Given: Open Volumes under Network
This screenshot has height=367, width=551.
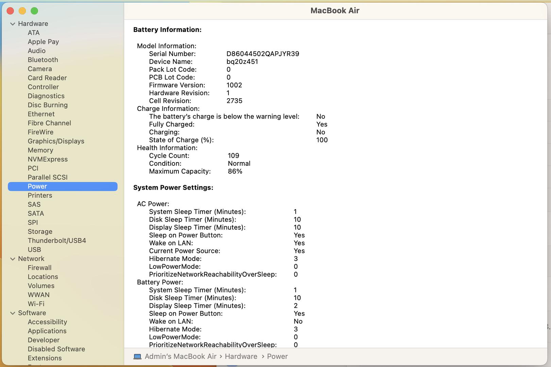Looking at the screenshot, I should [41, 286].
